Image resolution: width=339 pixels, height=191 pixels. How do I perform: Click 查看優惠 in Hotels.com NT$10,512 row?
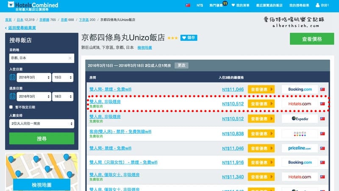point(261,104)
